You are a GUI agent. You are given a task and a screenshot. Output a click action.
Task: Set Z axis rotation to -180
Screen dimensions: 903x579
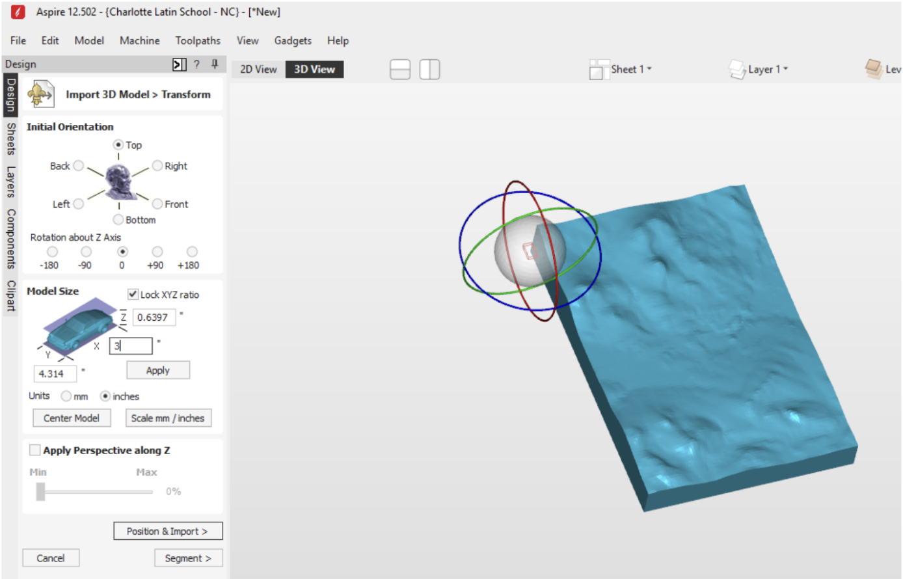point(52,252)
